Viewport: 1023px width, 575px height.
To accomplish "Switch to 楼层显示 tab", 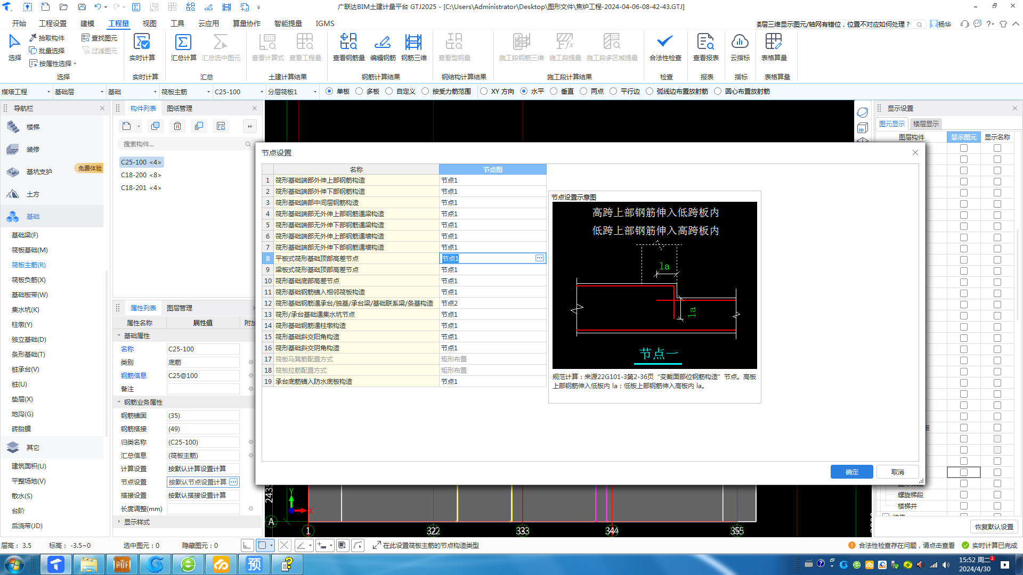I will 926,124.
